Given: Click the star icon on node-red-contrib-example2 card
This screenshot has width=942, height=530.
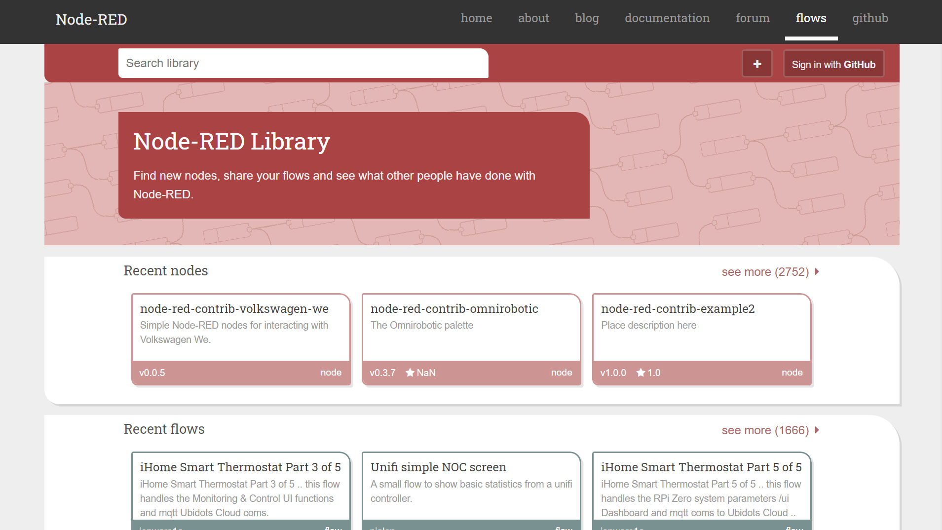Looking at the screenshot, I should 640,373.
